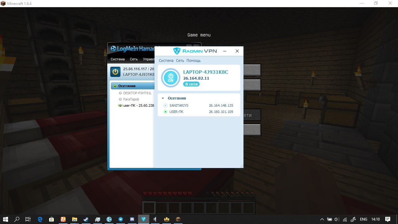Viewport: 398px width, 224px height.
Task: Open the Сеть menu in Hamachi window
Action: pos(134,59)
